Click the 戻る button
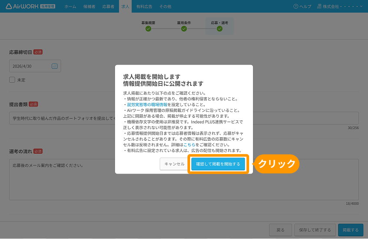This screenshot has height=239, width=368. pyautogui.click(x=280, y=230)
